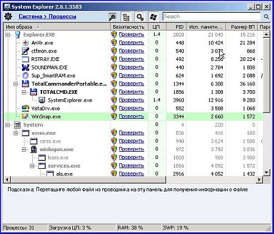Sort by PID column header

tap(176, 27)
